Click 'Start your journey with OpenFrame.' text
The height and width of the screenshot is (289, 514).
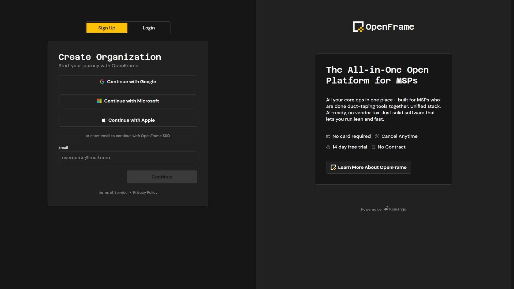coord(99,66)
